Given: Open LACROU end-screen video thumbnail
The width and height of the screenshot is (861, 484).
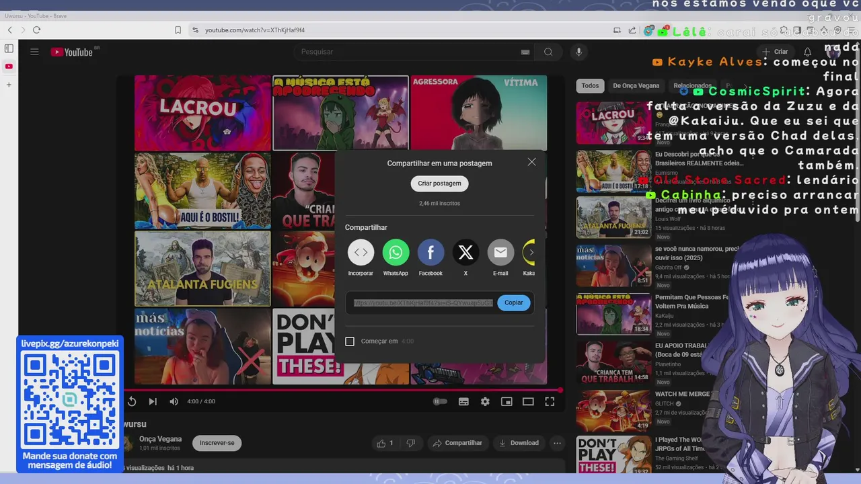Looking at the screenshot, I should pyautogui.click(x=202, y=112).
